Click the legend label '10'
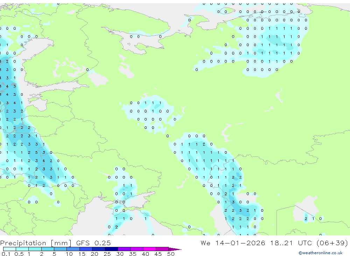Viewport: 350px width, 256px height. click(69, 254)
